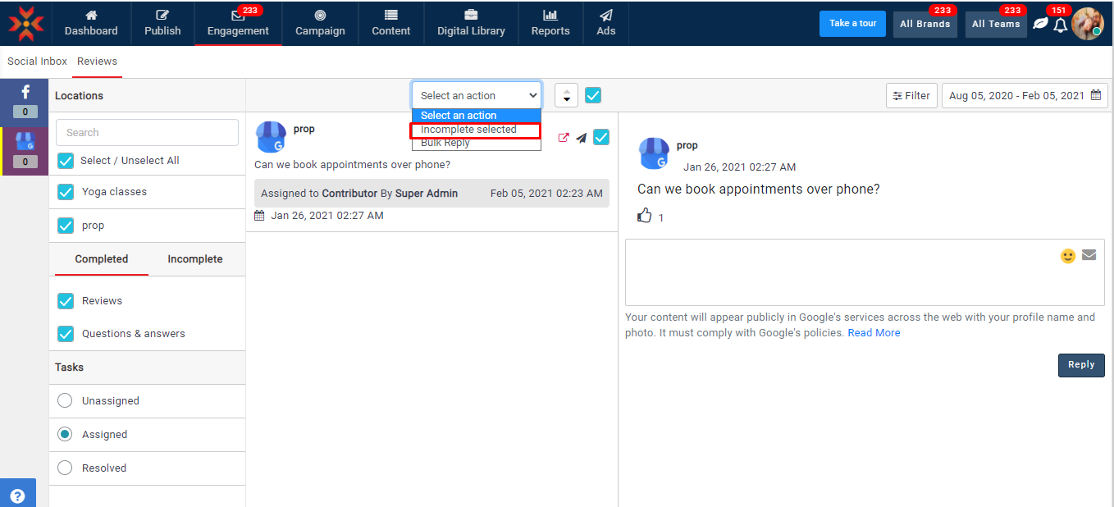Viewport: 1114px width, 507px height.
Task: Open the notifications bell icon
Action: click(x=1061, y=25)
